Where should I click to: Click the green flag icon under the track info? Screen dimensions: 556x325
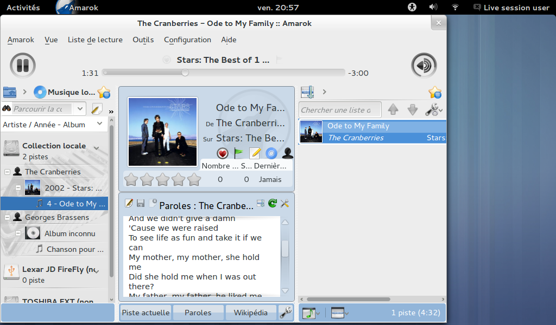tap(239, 153)
